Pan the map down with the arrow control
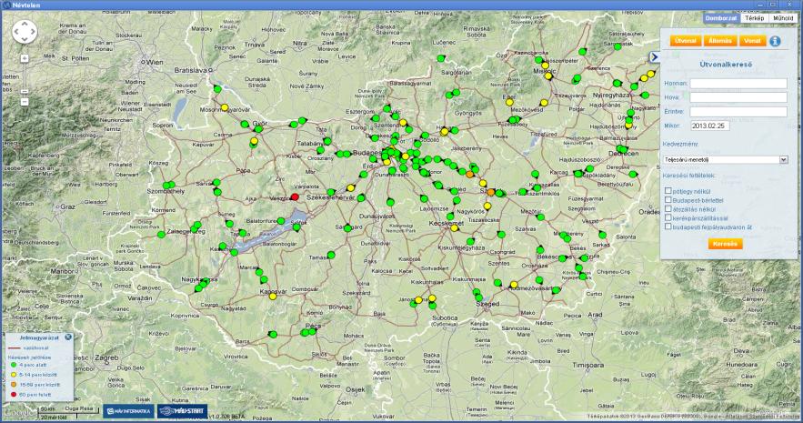803x423 pixels. coord(25,39)
